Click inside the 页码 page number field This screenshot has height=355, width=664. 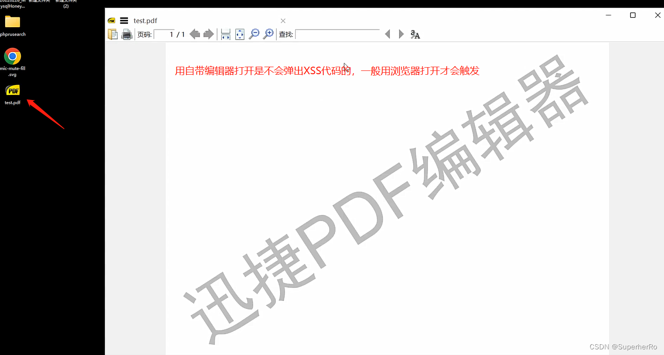pyautogui.click(x=164, y=34)
